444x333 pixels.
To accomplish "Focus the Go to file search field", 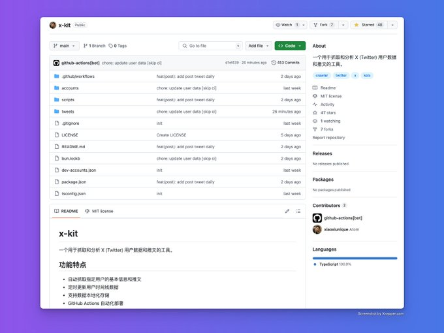I will 210,46.
